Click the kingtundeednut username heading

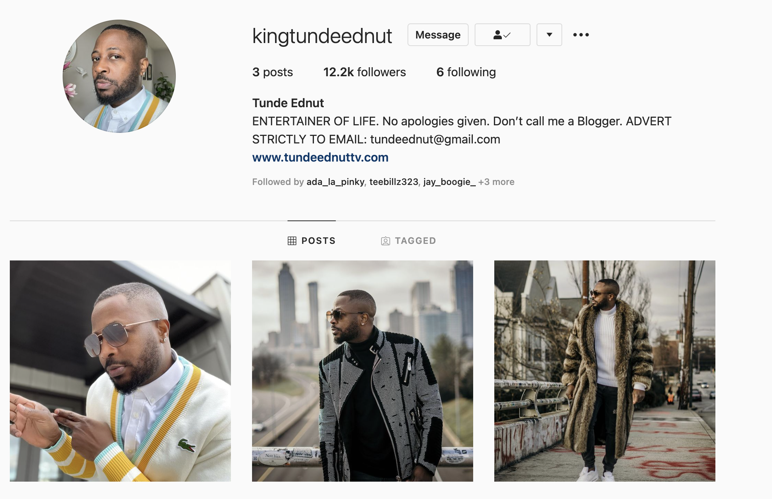click(x=322, y=36)
